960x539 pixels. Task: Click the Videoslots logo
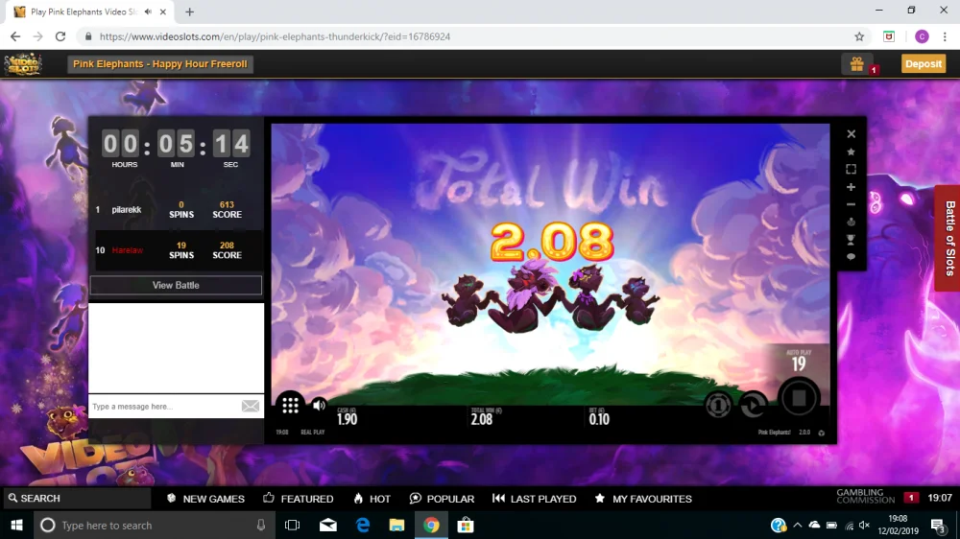pos(23,63)
